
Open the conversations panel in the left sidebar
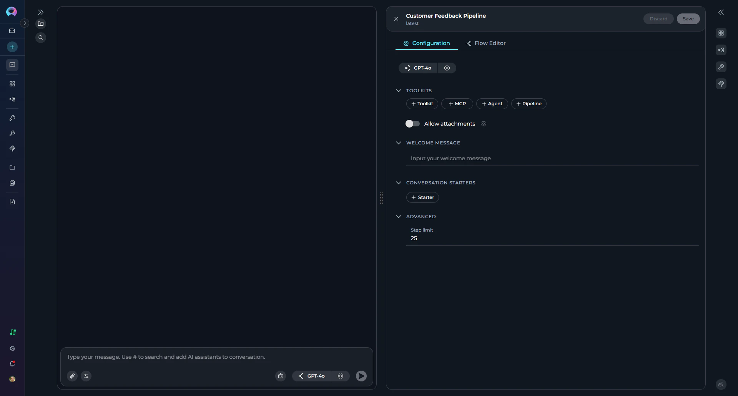12,65
